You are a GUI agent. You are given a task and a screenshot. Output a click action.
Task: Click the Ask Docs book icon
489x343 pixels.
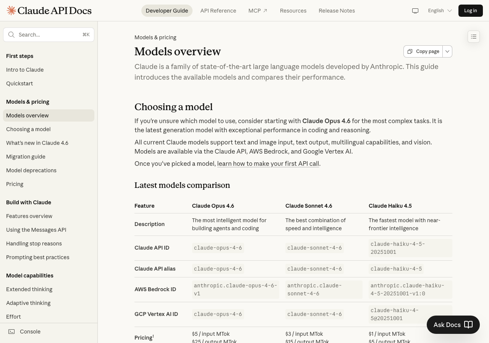468,325
